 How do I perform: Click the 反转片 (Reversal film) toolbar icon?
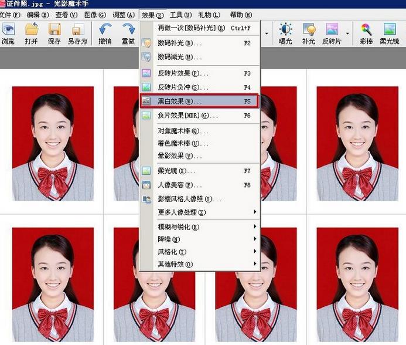point(332,29)
